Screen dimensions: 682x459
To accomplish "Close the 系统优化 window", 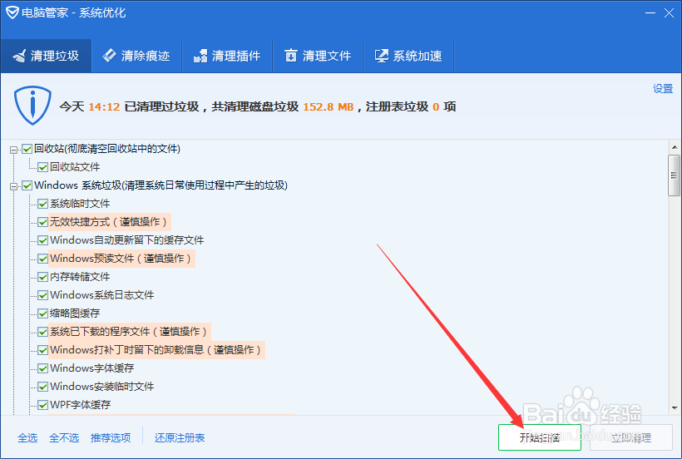I will point(669,13).
